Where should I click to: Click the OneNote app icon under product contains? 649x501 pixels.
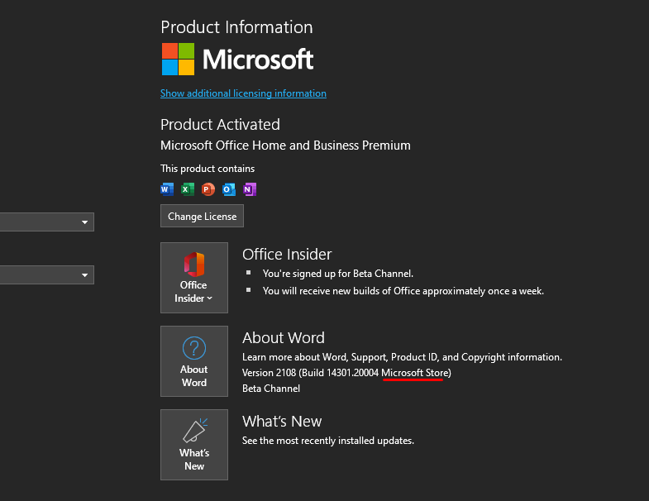click(250, 189)
